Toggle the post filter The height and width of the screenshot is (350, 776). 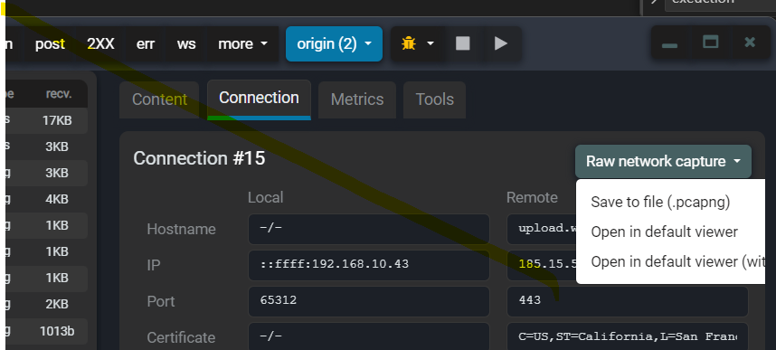point(50,44)
